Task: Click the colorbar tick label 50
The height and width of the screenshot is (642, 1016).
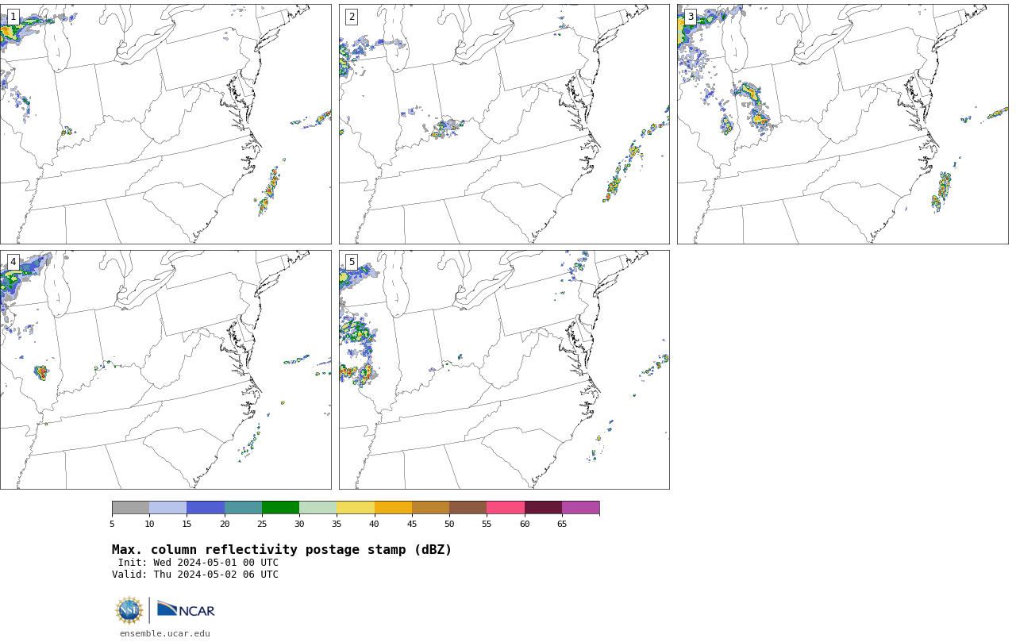Action: (449, 524)
